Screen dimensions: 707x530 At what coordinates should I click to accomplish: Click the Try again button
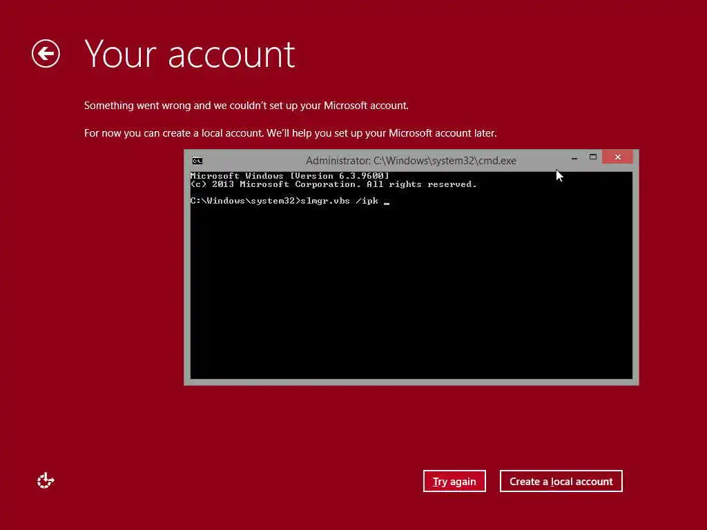454,481
